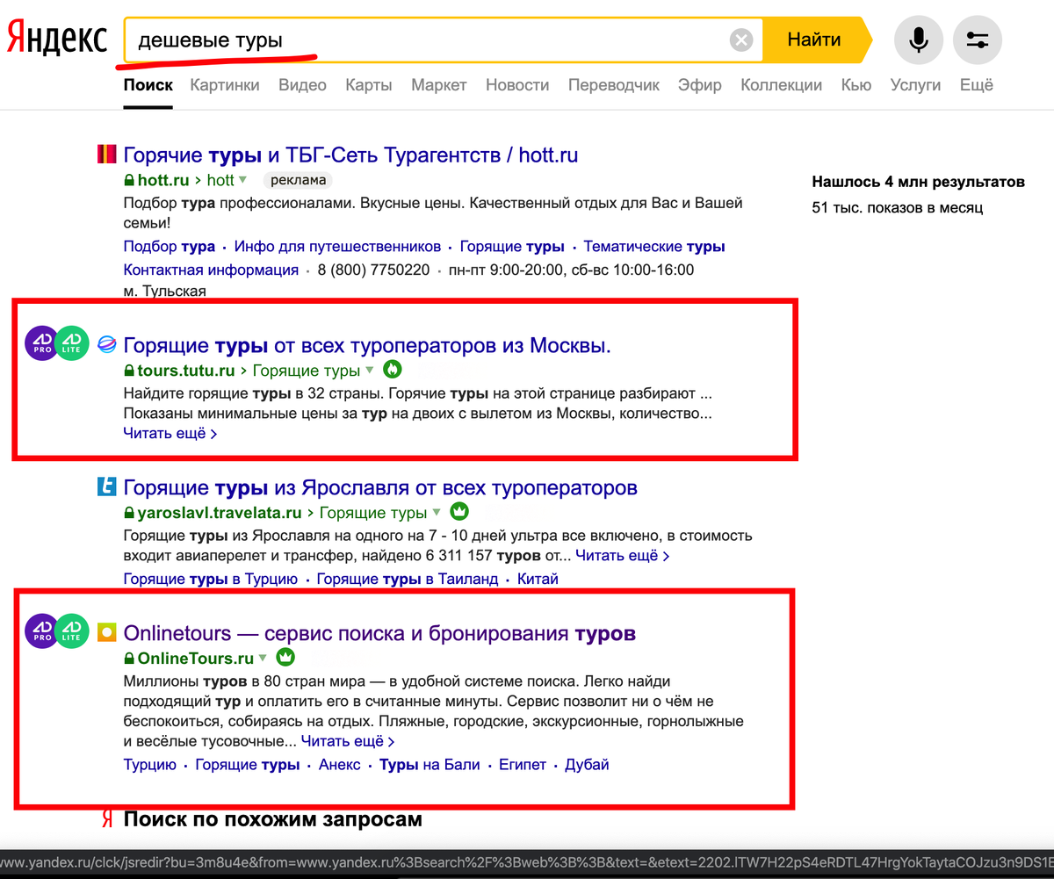Open Горящие туры из Москвы result title
Screen dimensions: 1054x879
pos(367,344)
